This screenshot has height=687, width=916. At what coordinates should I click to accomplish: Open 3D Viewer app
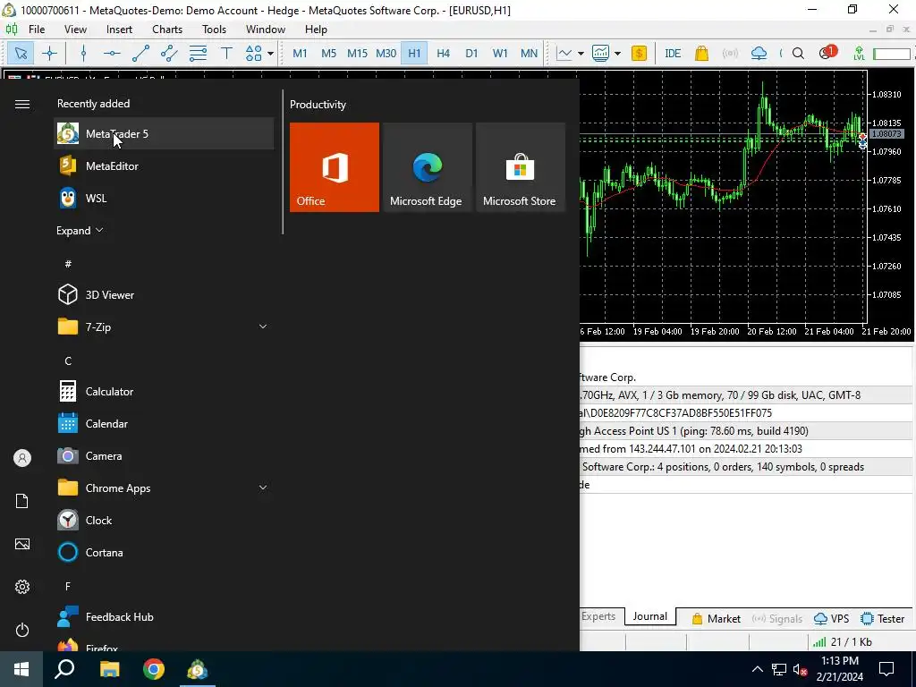(165, 295)
